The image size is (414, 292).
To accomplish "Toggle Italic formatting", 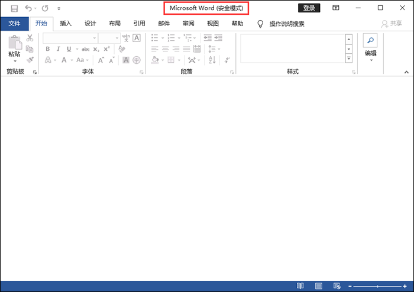I will pyautogui.click(x=59, y=49).
